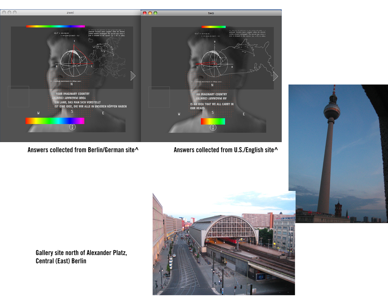
Task: Select the S compass label in two window
Action: coord(212,113)
